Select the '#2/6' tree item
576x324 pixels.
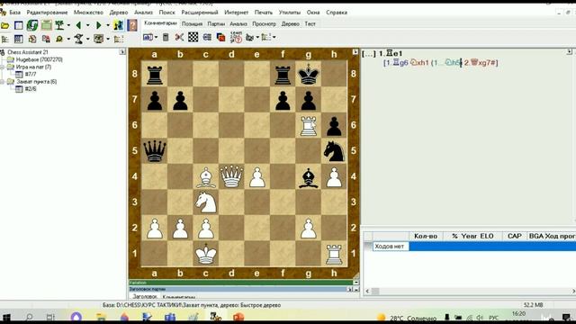click(31, 89)
